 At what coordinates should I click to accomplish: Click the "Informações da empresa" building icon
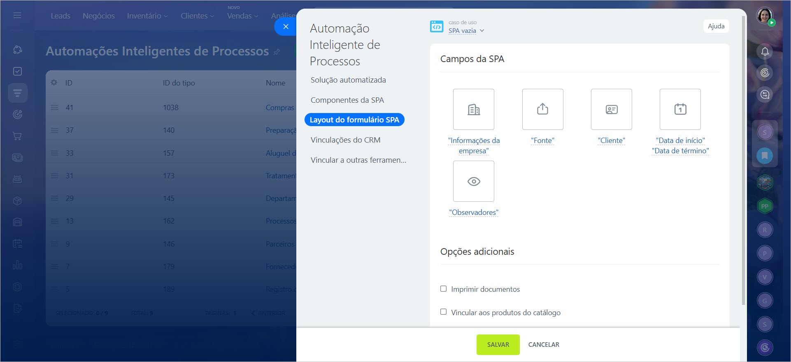(x=473, y=109)
